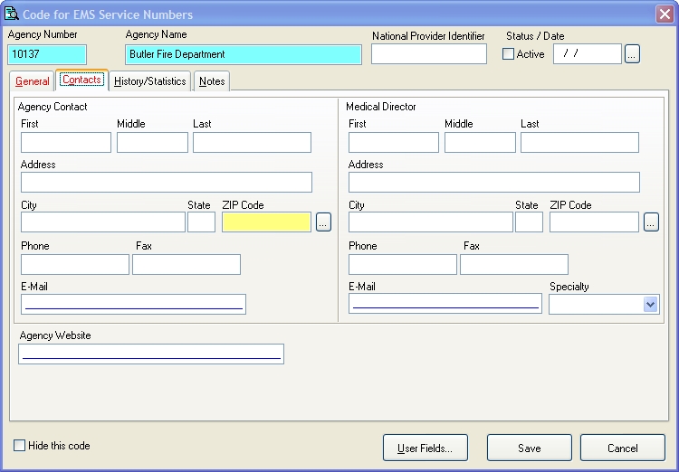Click Agency Contact Middle name field
The image size is (679, 472).
152,142
